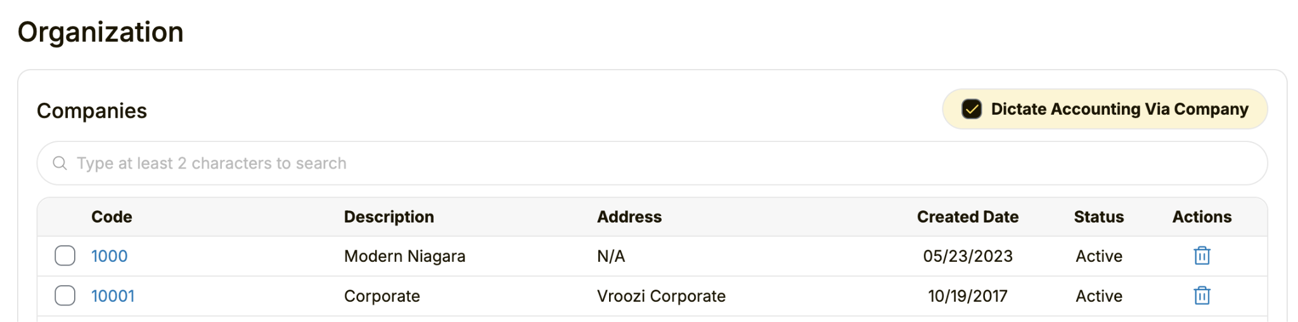This screenshot has height=322, width=1298.
Task: Click the Vroozi Corporate address cell
Action: point(661,296)
